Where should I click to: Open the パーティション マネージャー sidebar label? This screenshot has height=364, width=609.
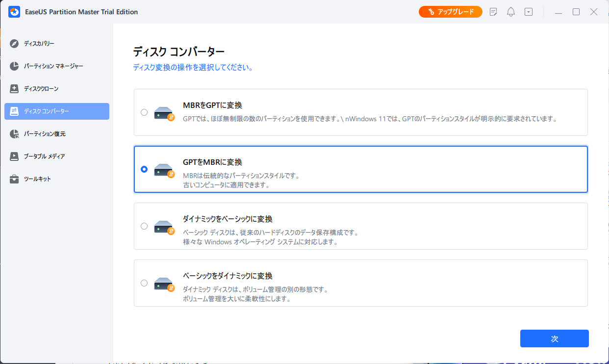[x=53, y=66]
